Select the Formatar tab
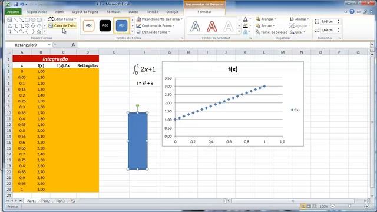The height and width of the screenshot is (212, 377). pyautogui.click(x=204, y=12)
